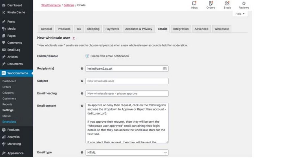Open the Accounts & Privacy tab
The width and height of the screenshot is (282, 159).
138,29
